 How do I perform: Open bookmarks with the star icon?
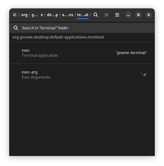[106, 15]
